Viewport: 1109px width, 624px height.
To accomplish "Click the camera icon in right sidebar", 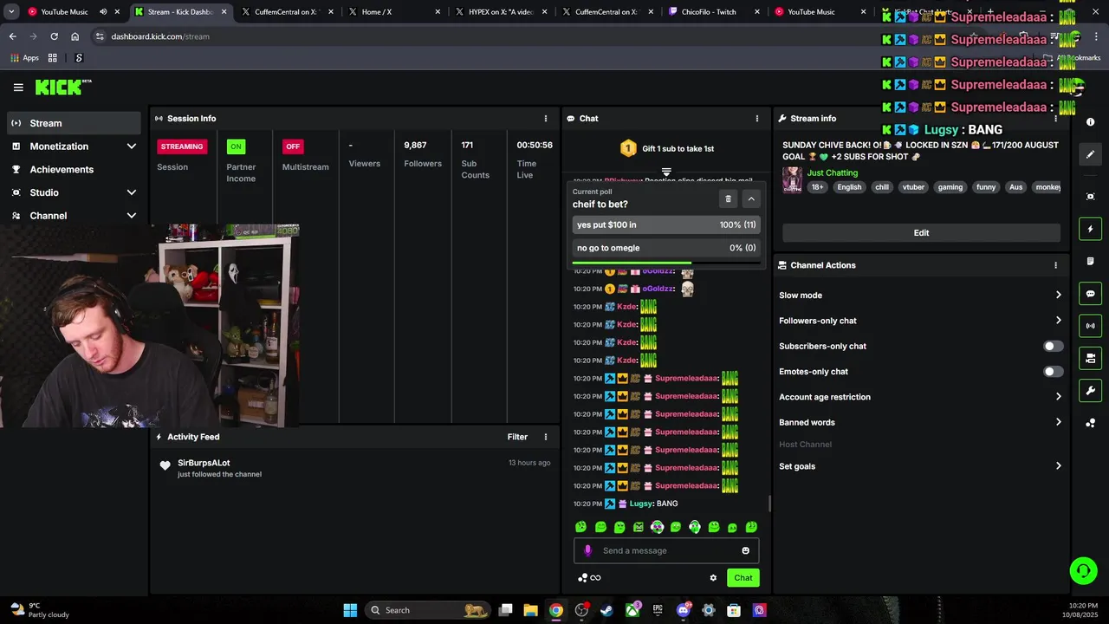I will (x=1091, y=358).
